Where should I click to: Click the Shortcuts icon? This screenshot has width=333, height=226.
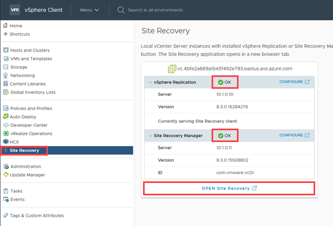click(x=5, y=34)
